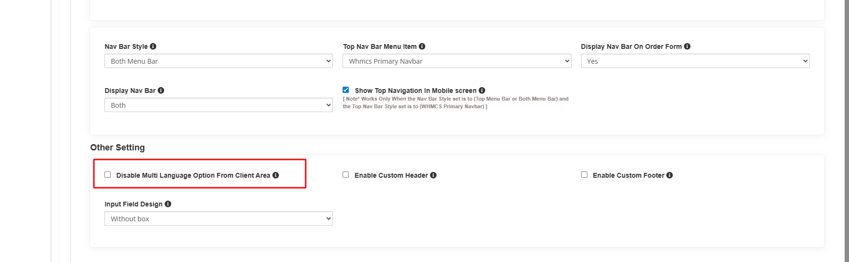Click info icon for Show Top Navigation In Mobile screen
Screen dimensions: 849x262
482,91
